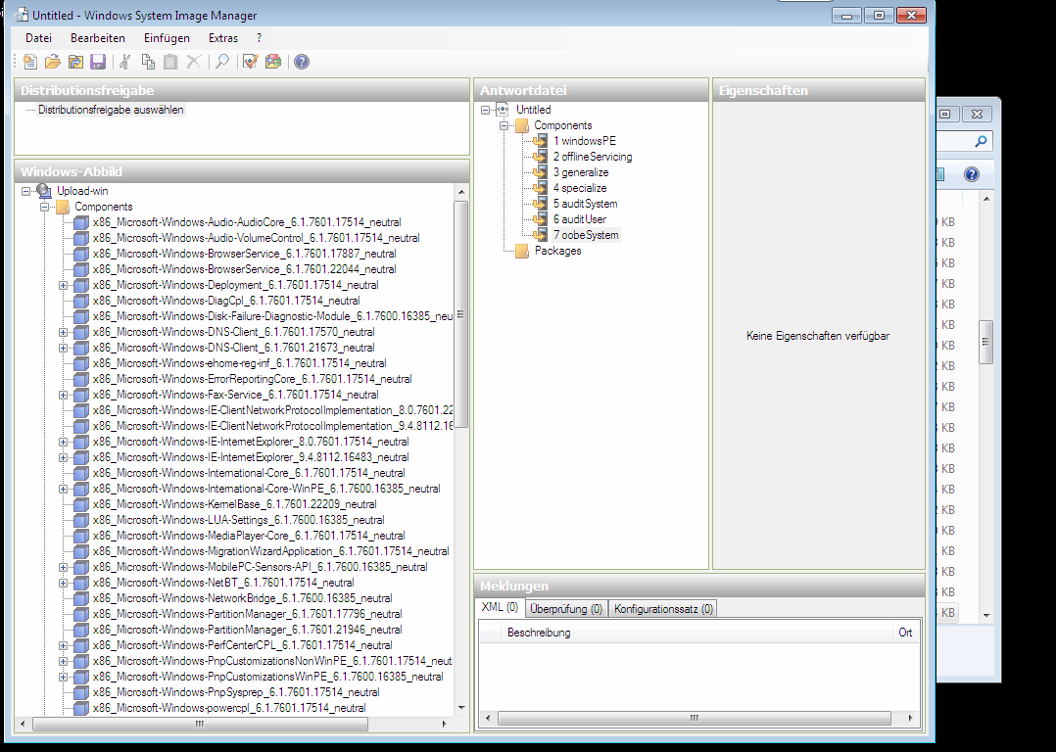
Task: Expand the International-Core-WinPE node
Action: (x=64, y=489)
